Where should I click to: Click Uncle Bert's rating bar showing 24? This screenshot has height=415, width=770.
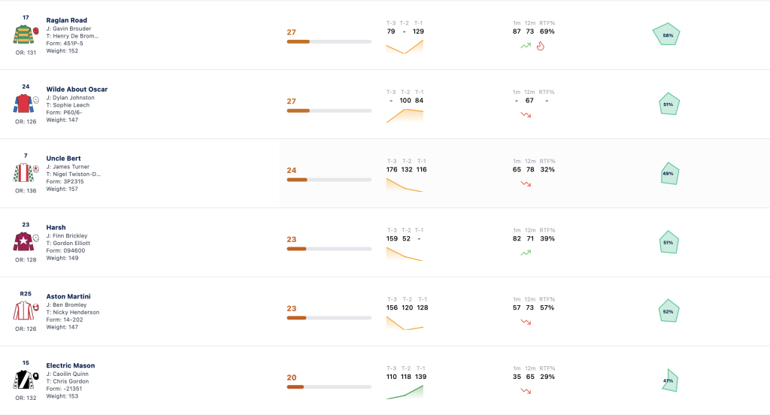pos(329,180)
